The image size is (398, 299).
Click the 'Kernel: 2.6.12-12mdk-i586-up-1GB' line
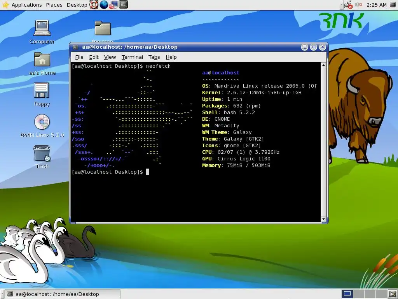coord(251,93)
